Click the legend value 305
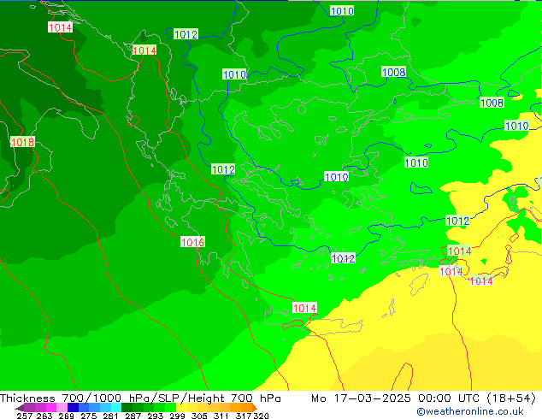The width and height of the screenshot is (542, 419). (x=200, y=416)
